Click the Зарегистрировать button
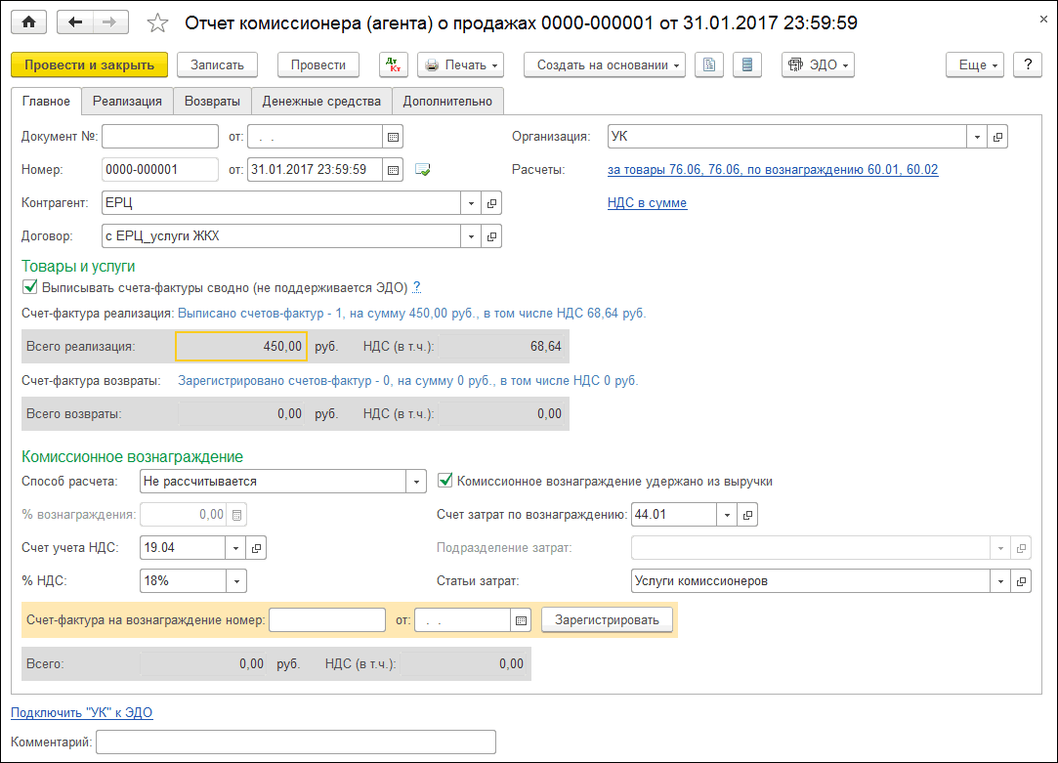 607,620
